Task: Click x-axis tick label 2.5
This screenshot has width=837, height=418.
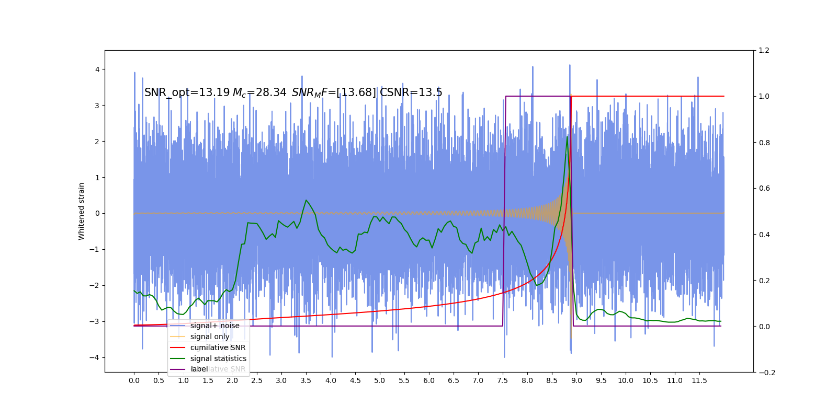Action: (257, 380)
